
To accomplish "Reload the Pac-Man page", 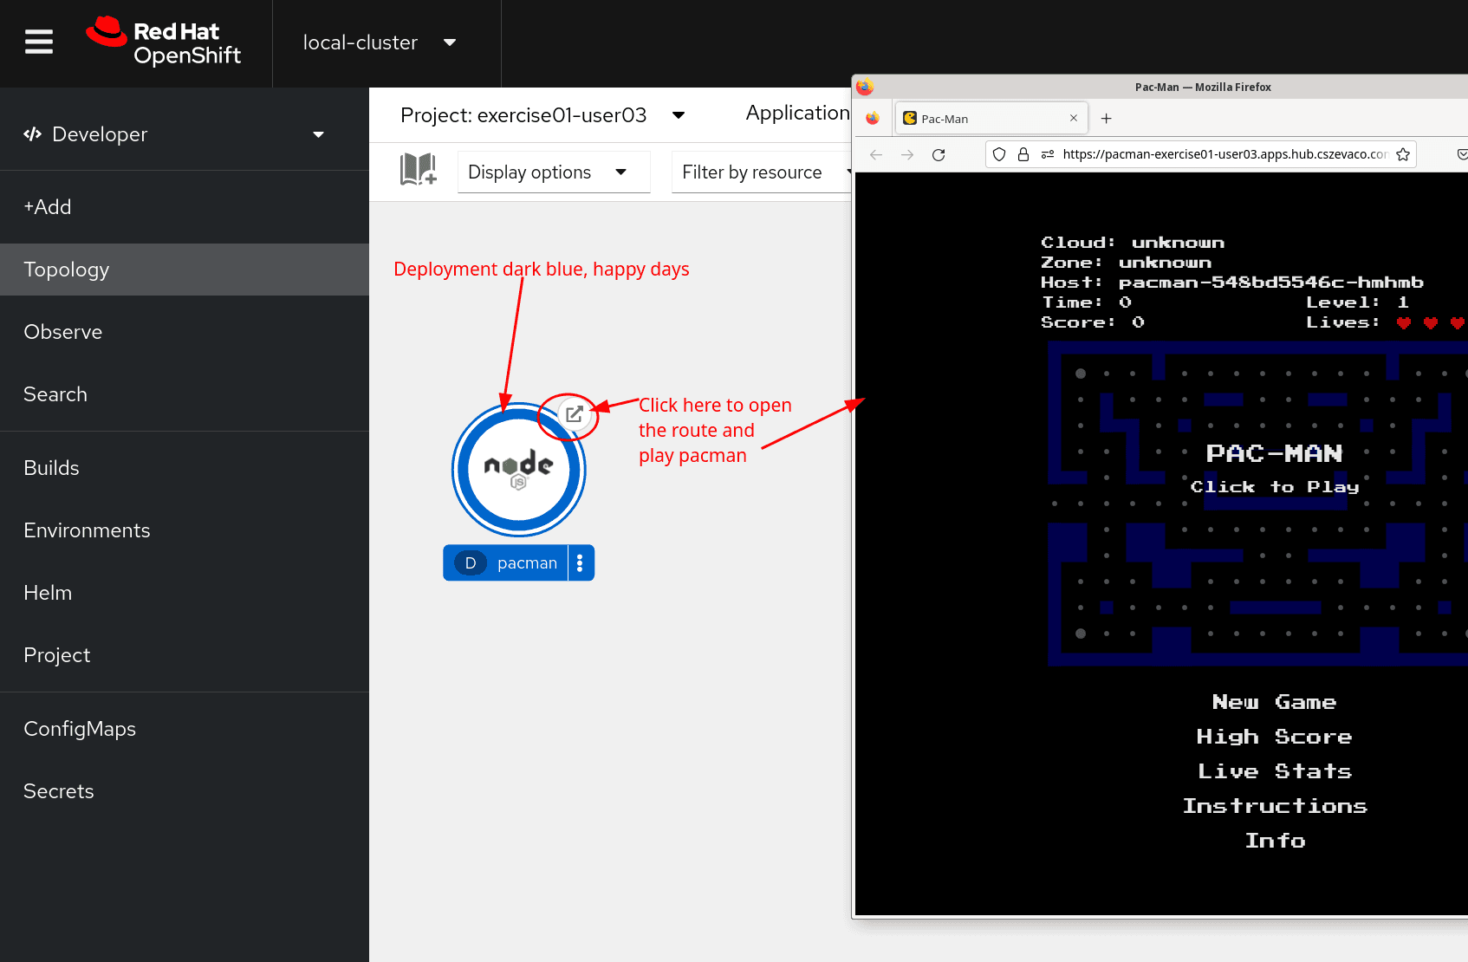I will pyautogui.click(x=939, y=154).
